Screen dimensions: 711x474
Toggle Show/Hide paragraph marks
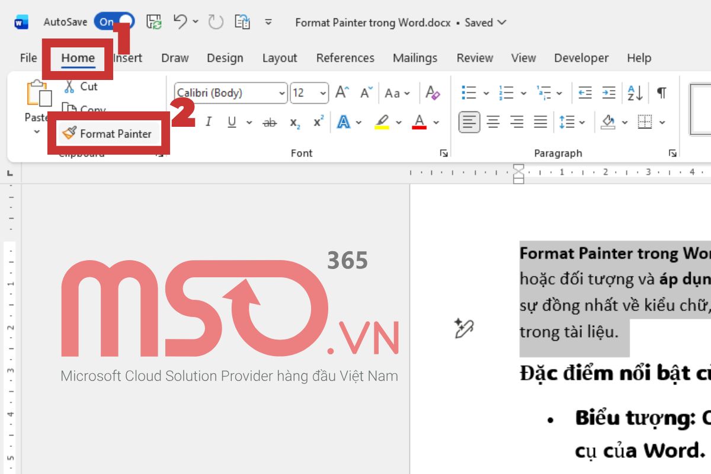(x=662, y=93)
